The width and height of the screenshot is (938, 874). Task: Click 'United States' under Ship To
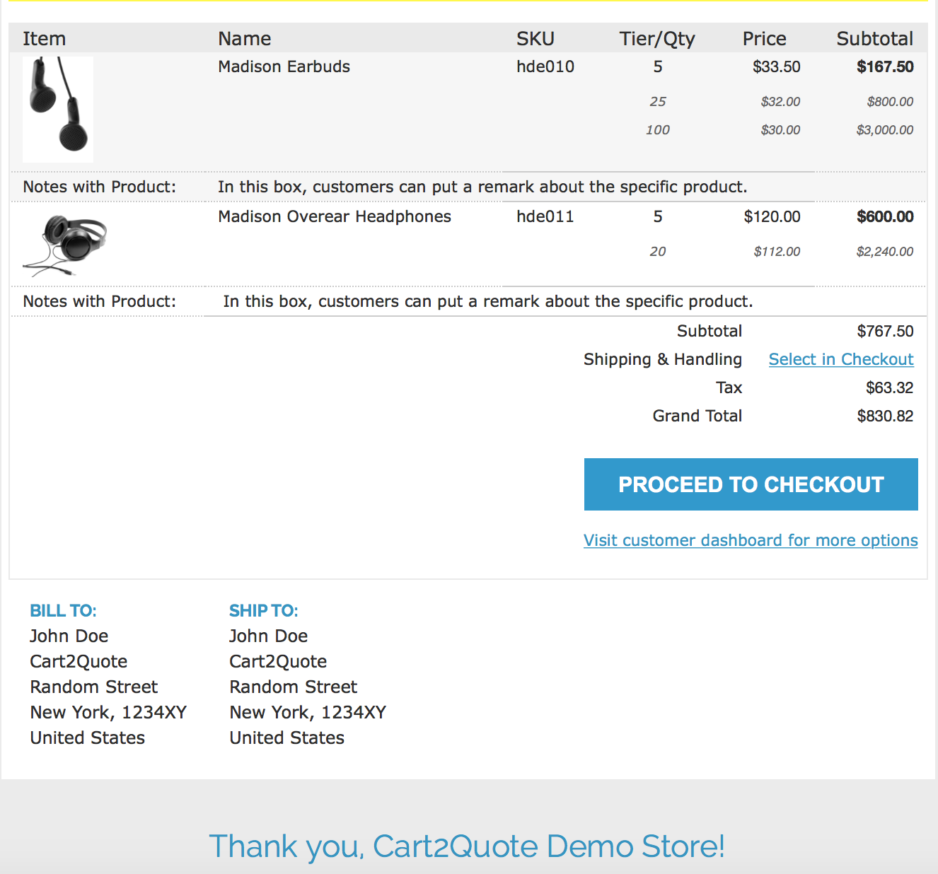[x=287, y=738]
